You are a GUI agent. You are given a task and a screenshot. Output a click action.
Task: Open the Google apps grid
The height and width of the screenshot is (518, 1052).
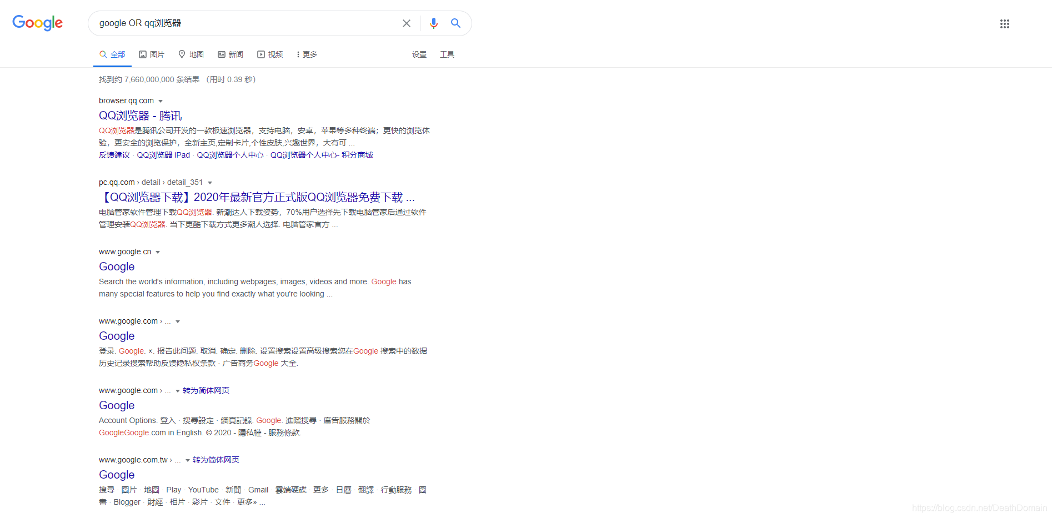[x=1005, y=24]
